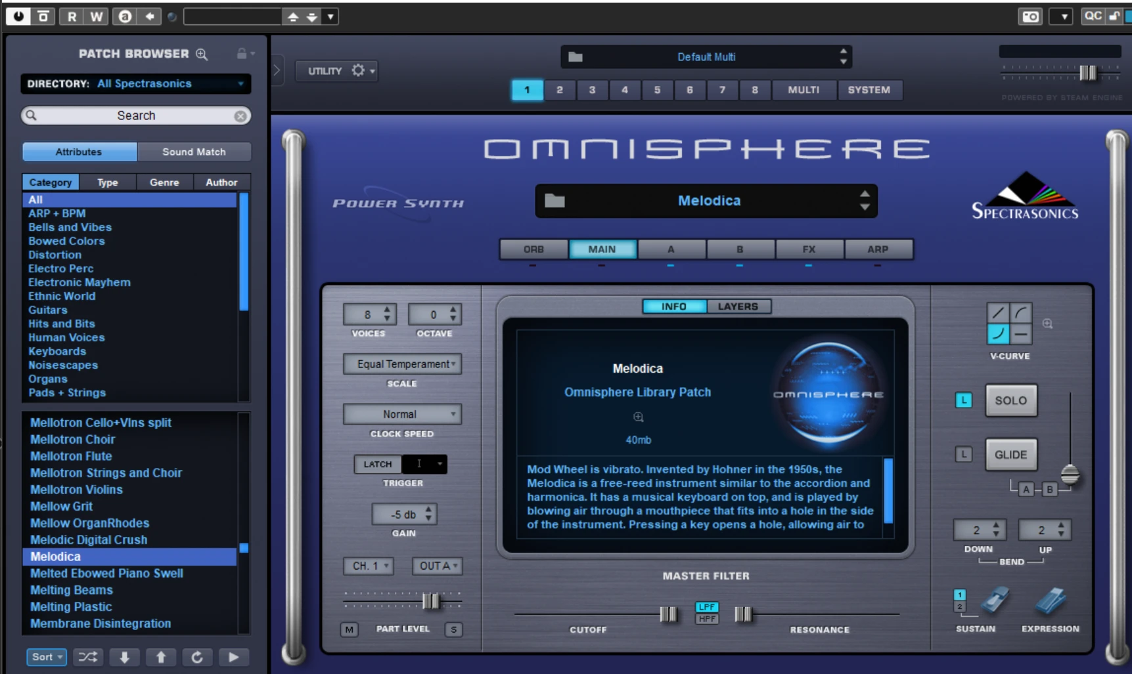This screenshot has width=1132, height=674.
Task: Click the Utility gear icon
Action: click(358, 70)
